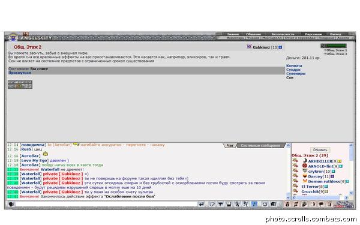Screen dimensions: 360x225
Task: Click the first brown figure icon in bottom bar
Action: coord(287,204)
